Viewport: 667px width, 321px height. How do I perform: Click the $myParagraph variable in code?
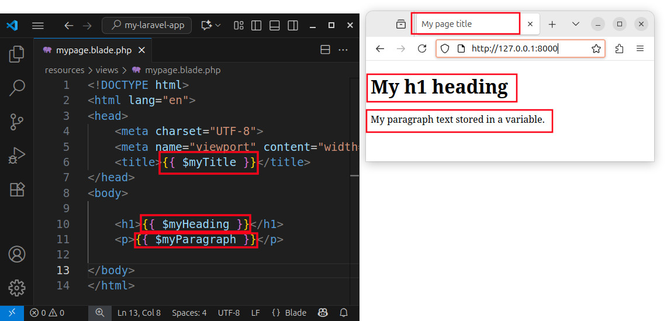click(x=195, y=240)
